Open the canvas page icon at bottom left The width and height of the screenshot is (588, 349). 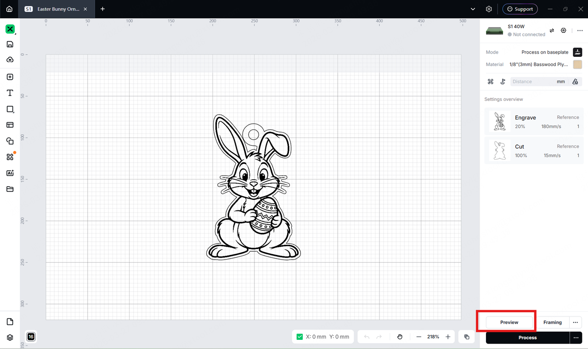(x=10, y=321)
